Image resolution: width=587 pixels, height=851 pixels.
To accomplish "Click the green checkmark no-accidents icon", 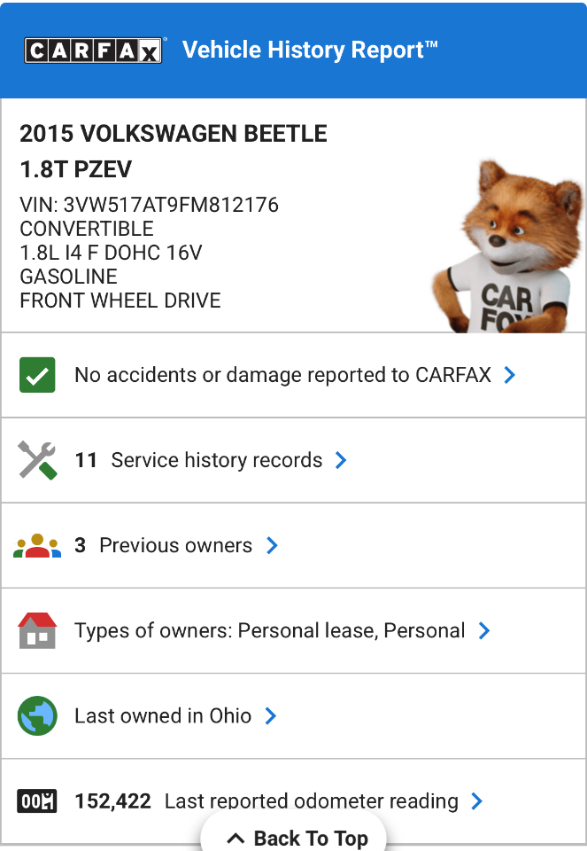I will coord(37,375).
